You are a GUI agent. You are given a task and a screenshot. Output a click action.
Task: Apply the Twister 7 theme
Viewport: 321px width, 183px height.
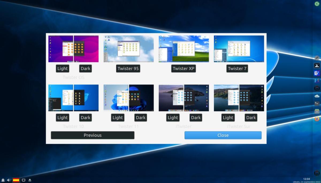pyautogui.click(x=237, y=68)
